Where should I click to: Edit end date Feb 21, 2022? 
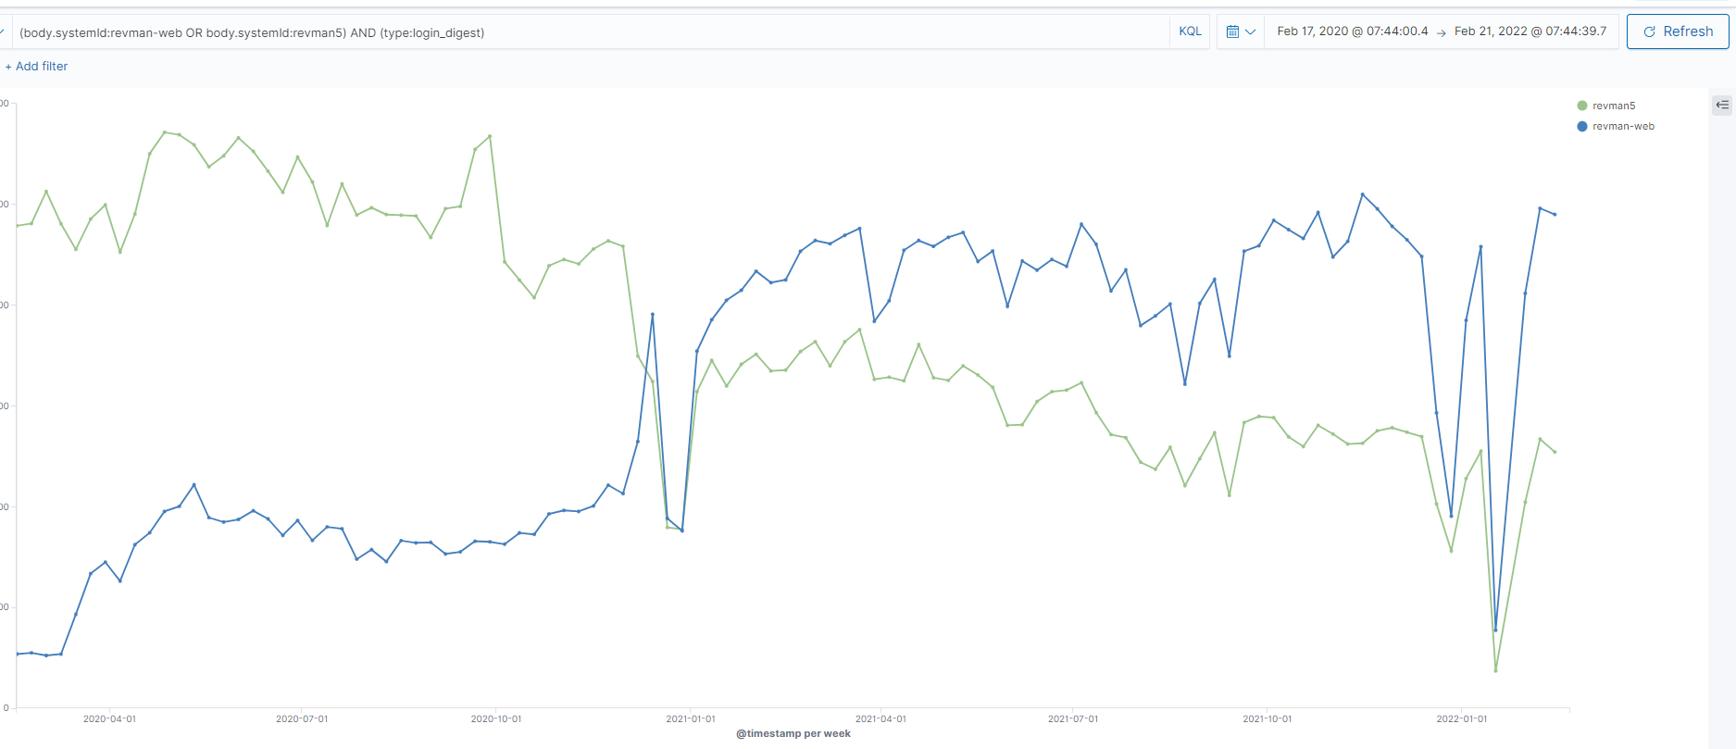point(1530,31)
